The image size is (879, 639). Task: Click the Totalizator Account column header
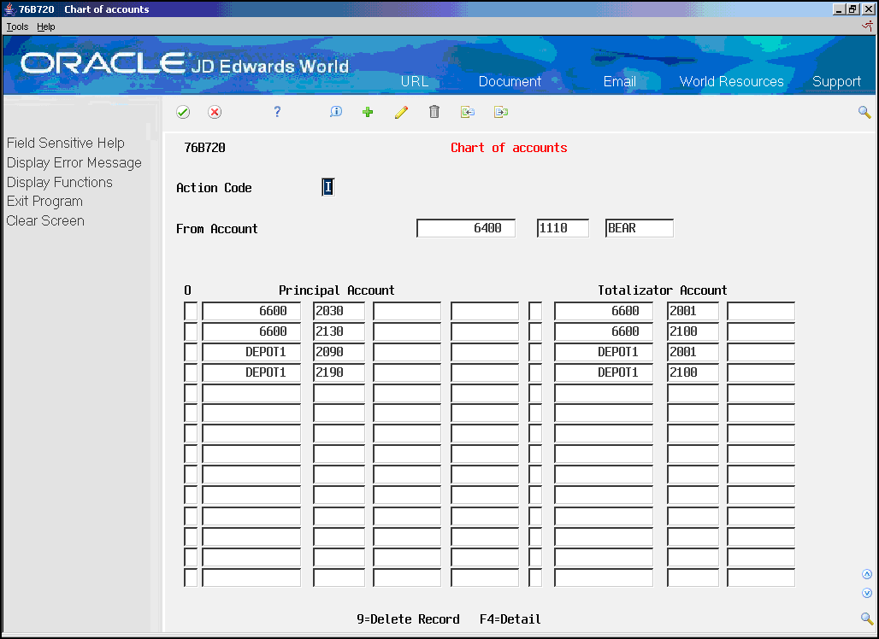tap(662, 290)
